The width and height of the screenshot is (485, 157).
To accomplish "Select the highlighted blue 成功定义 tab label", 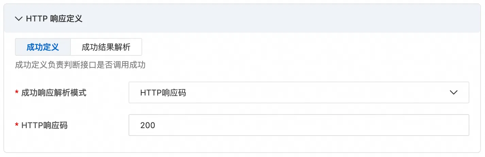I will [43, 47].
